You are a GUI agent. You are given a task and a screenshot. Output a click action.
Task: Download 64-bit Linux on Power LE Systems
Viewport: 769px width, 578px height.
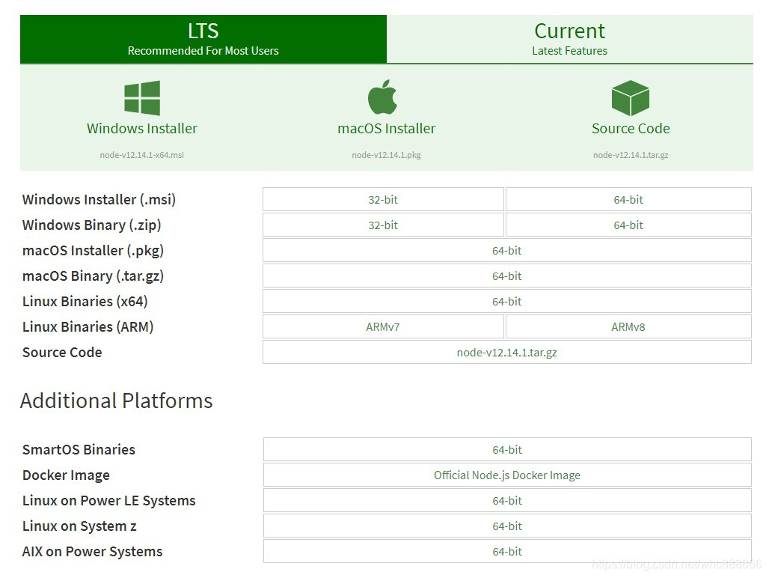(507, 501)
